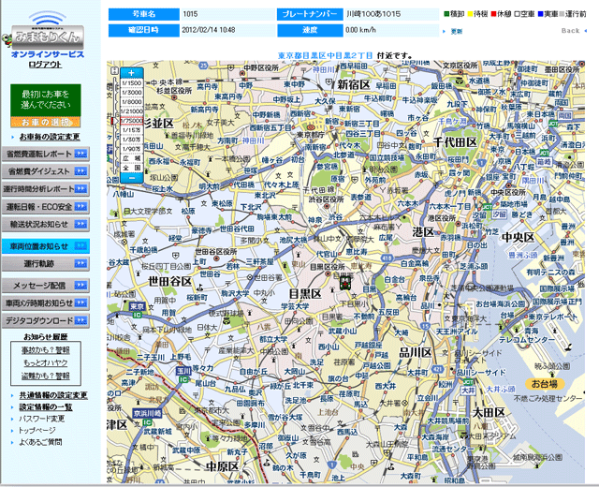599x487 pixels.
Task: Click the 東京 IC marker on the map
Action: click(137, 310)
